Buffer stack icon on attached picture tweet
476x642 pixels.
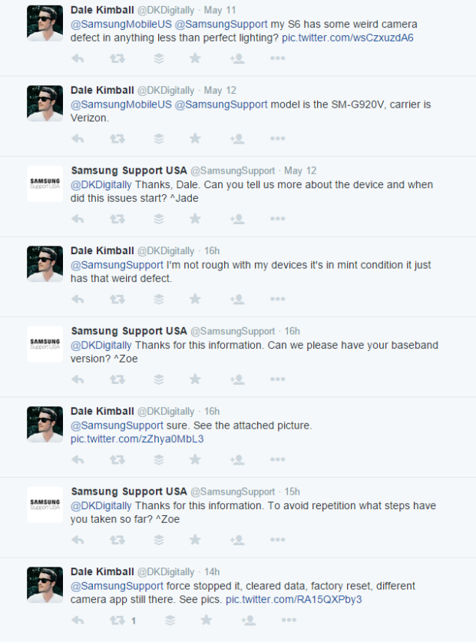(159, 460)
